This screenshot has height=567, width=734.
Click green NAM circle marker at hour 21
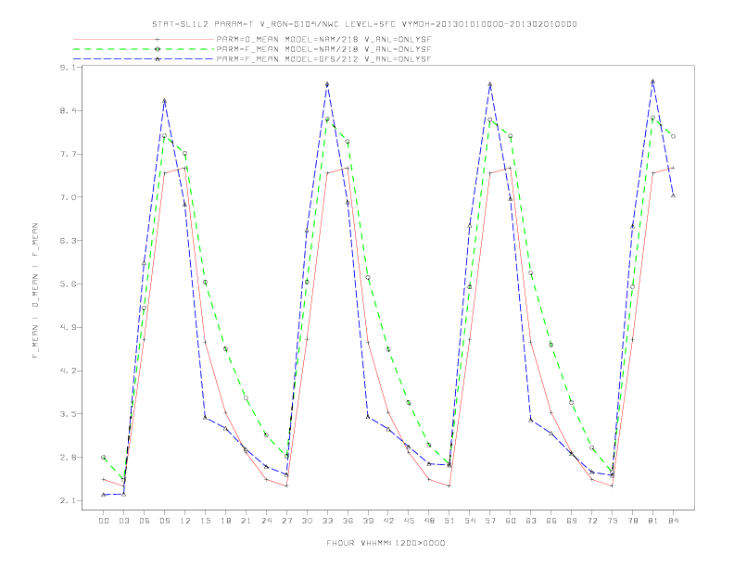(x=246, y=398)
